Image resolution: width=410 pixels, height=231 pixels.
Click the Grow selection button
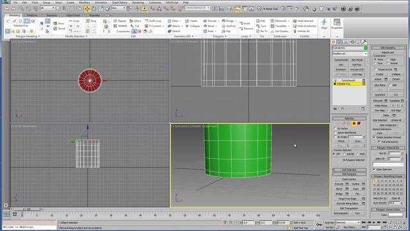click(x=357, y=141)
